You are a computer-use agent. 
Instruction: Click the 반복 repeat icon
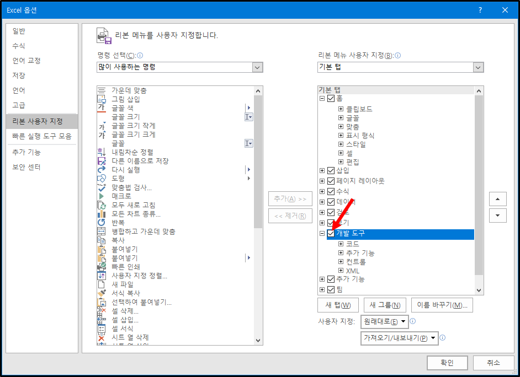pyautogui.click(x=102, y=223)
